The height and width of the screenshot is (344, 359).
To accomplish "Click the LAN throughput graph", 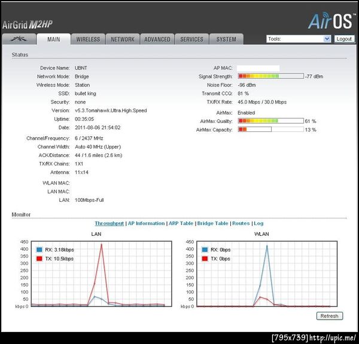I will tap(101, 274).
